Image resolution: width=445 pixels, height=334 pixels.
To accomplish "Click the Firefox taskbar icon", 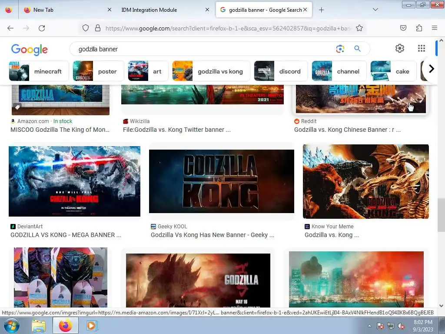I will pos(65,325).
